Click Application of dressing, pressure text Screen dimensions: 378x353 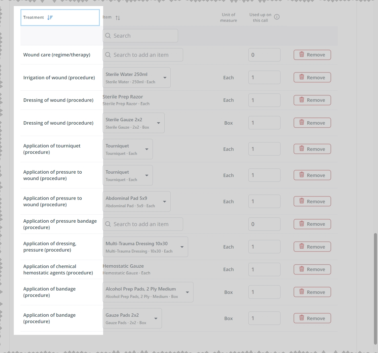pyautogui.click(x=50, y=247)
